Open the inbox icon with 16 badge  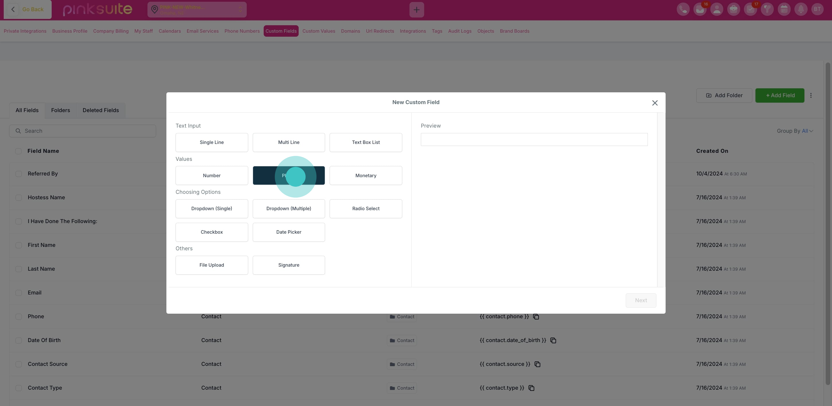tap(699, 9)
